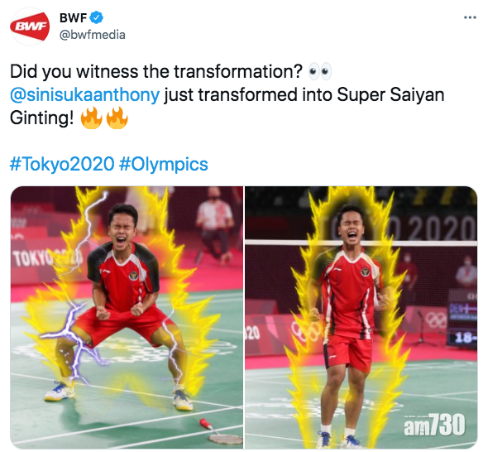Open the #Tokyo2020 hashtag
This screenshot has width=483, height=452.
[62, 164]
